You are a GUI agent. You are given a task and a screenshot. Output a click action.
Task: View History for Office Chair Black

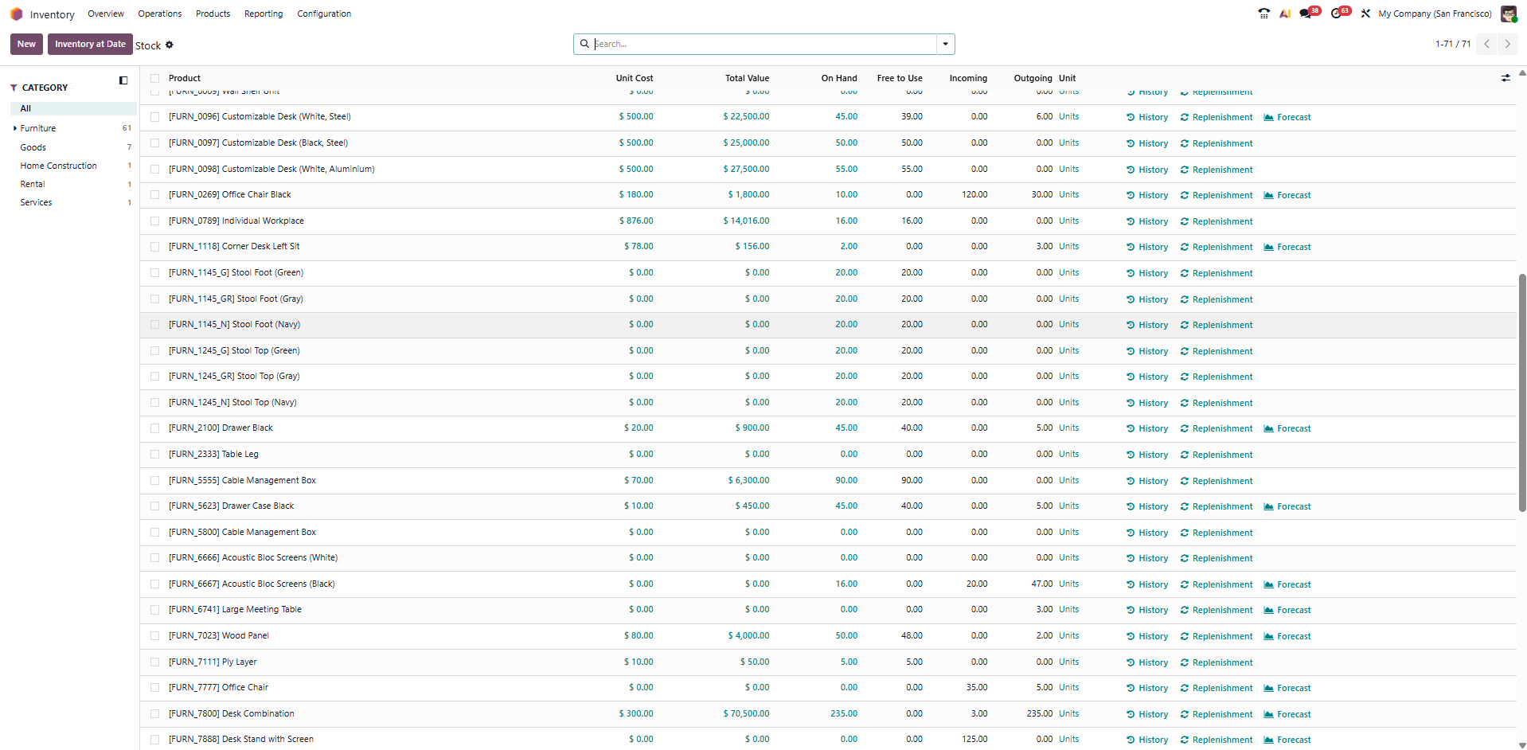tap(1146, 195)
